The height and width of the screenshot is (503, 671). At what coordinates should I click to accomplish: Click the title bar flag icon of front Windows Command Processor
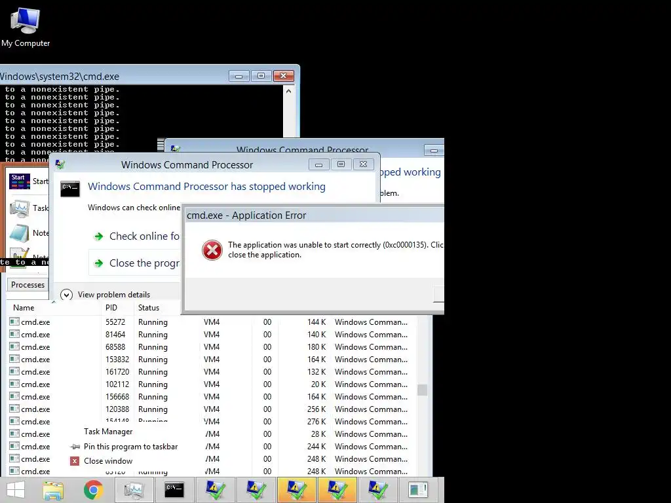click(60, 164)
